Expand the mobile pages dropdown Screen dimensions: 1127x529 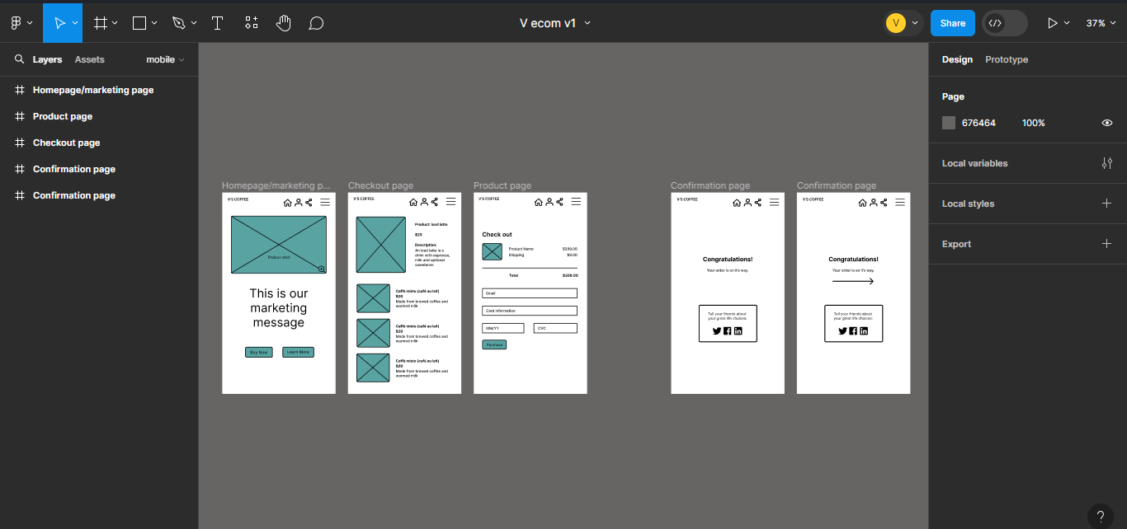(x=165, y=59)
